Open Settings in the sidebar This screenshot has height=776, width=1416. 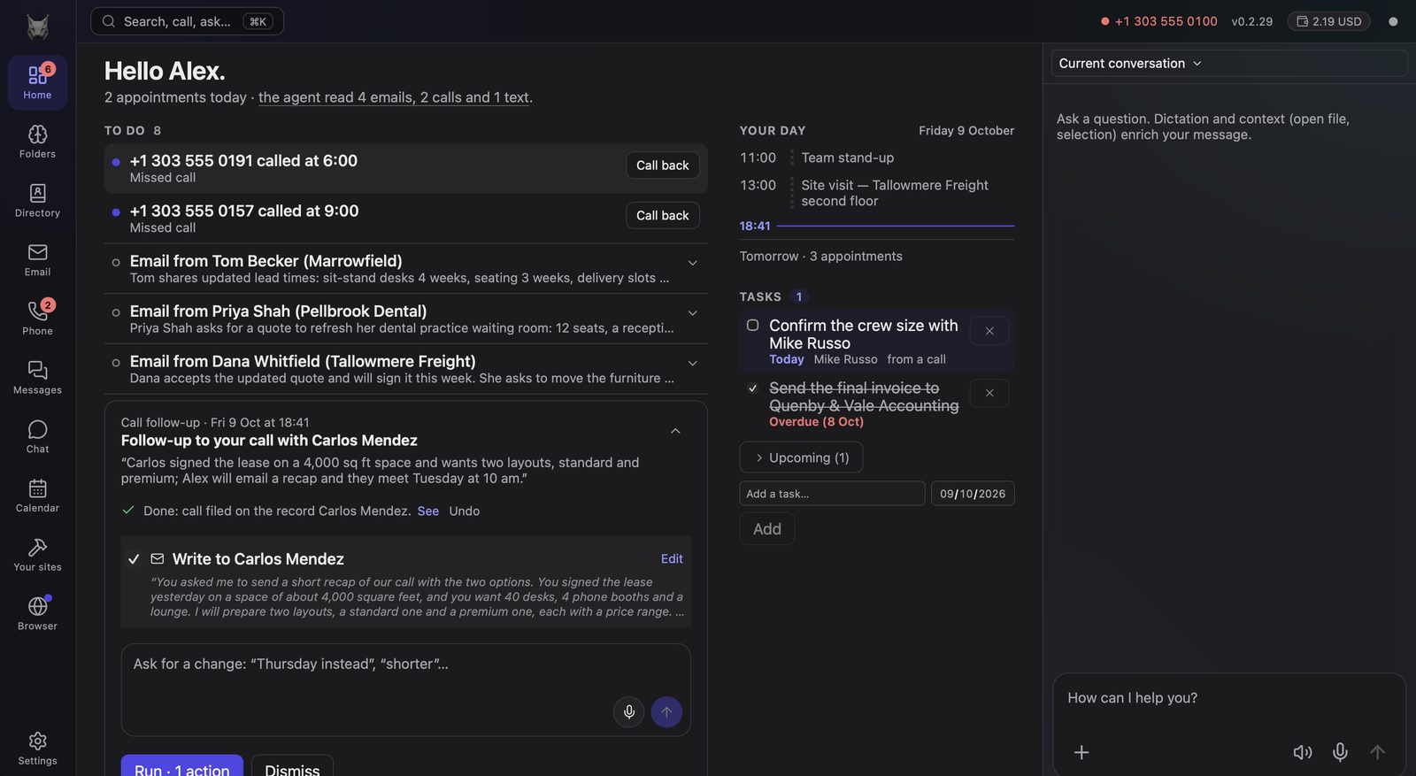pos(37,749)
